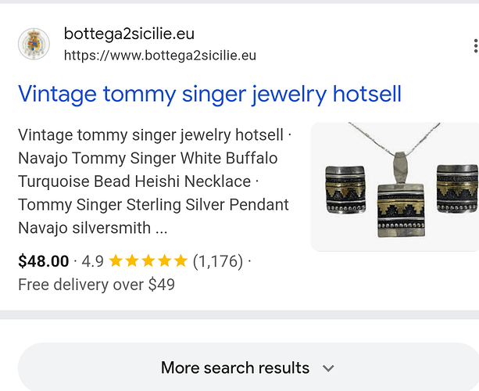Click the chevron beside More search results
This screenshot has height=391, width=479.
pos(328,368)
